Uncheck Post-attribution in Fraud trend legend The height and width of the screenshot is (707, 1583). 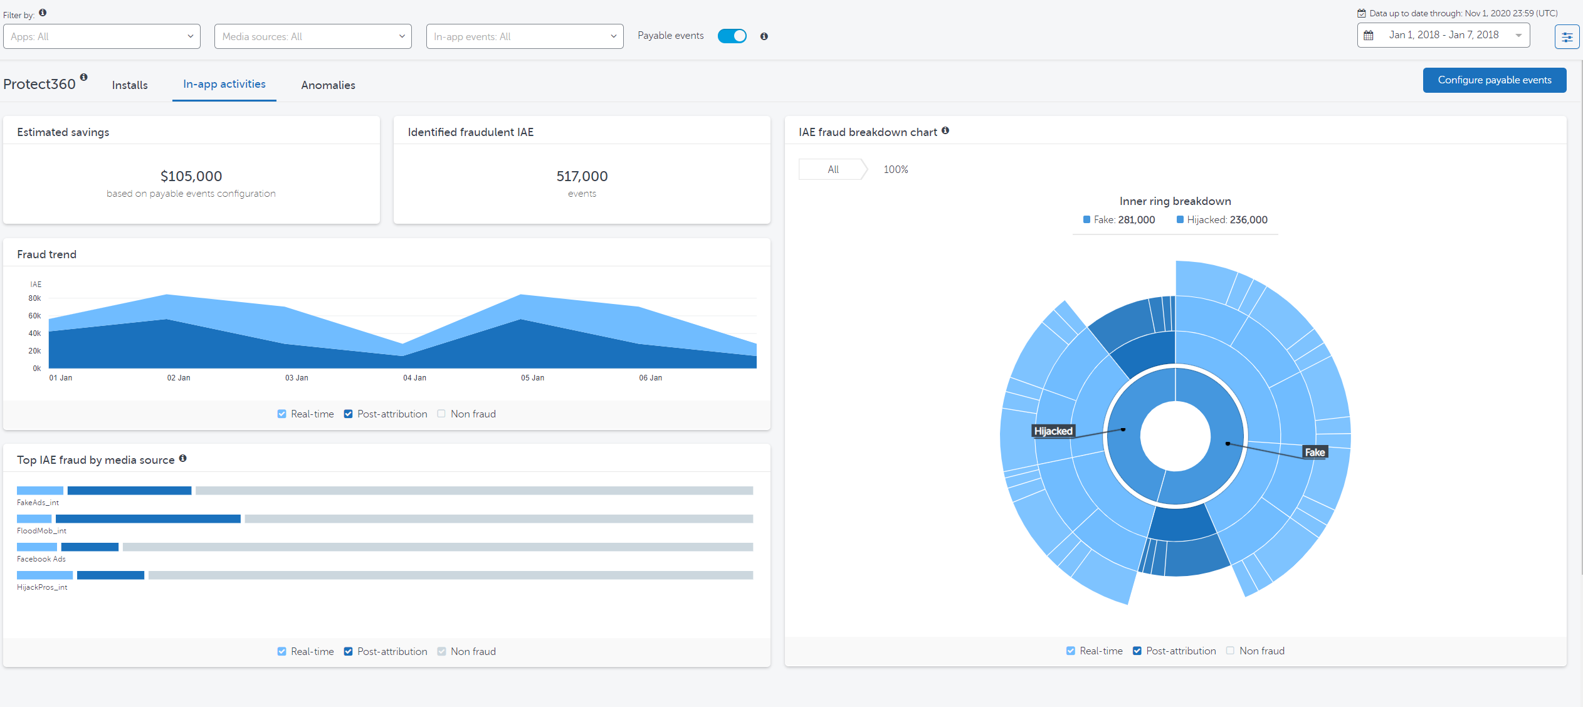coord(348,414)
